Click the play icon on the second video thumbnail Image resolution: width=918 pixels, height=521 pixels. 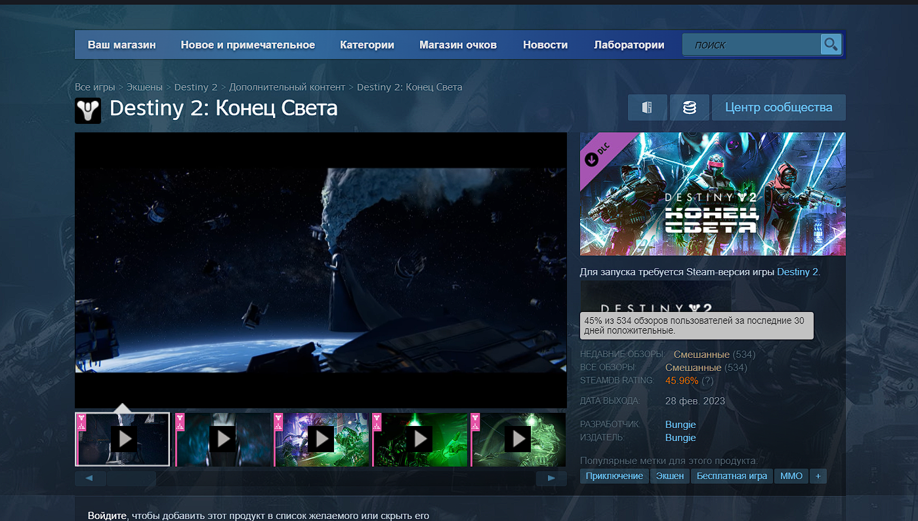(x=223, y=439)
